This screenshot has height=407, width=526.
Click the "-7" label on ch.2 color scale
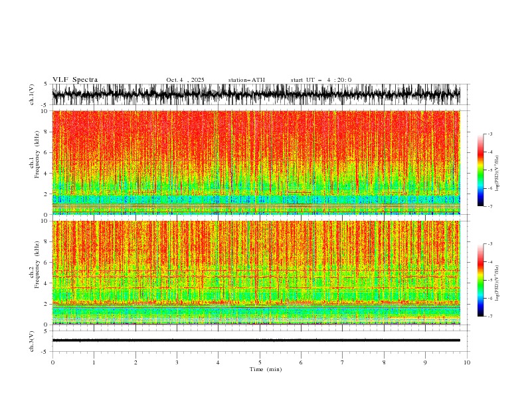(x=490, y=317)
